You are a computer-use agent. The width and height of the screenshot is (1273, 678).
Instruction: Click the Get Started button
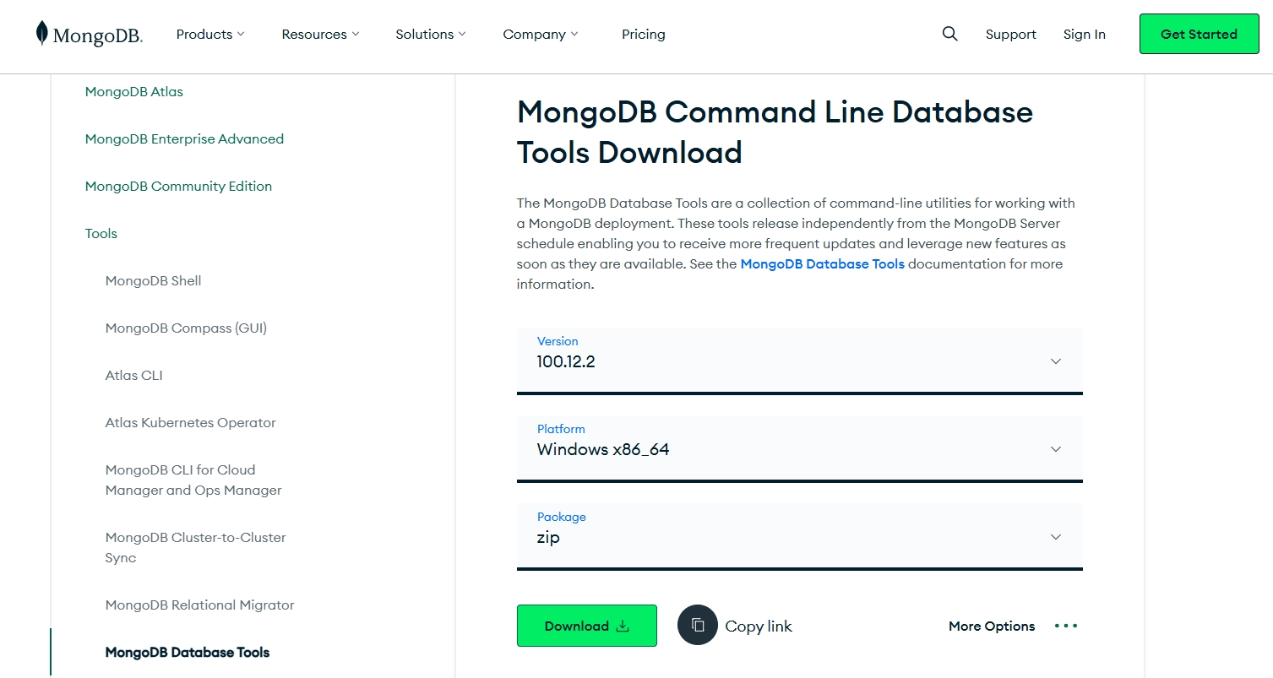coord(1199,34)
